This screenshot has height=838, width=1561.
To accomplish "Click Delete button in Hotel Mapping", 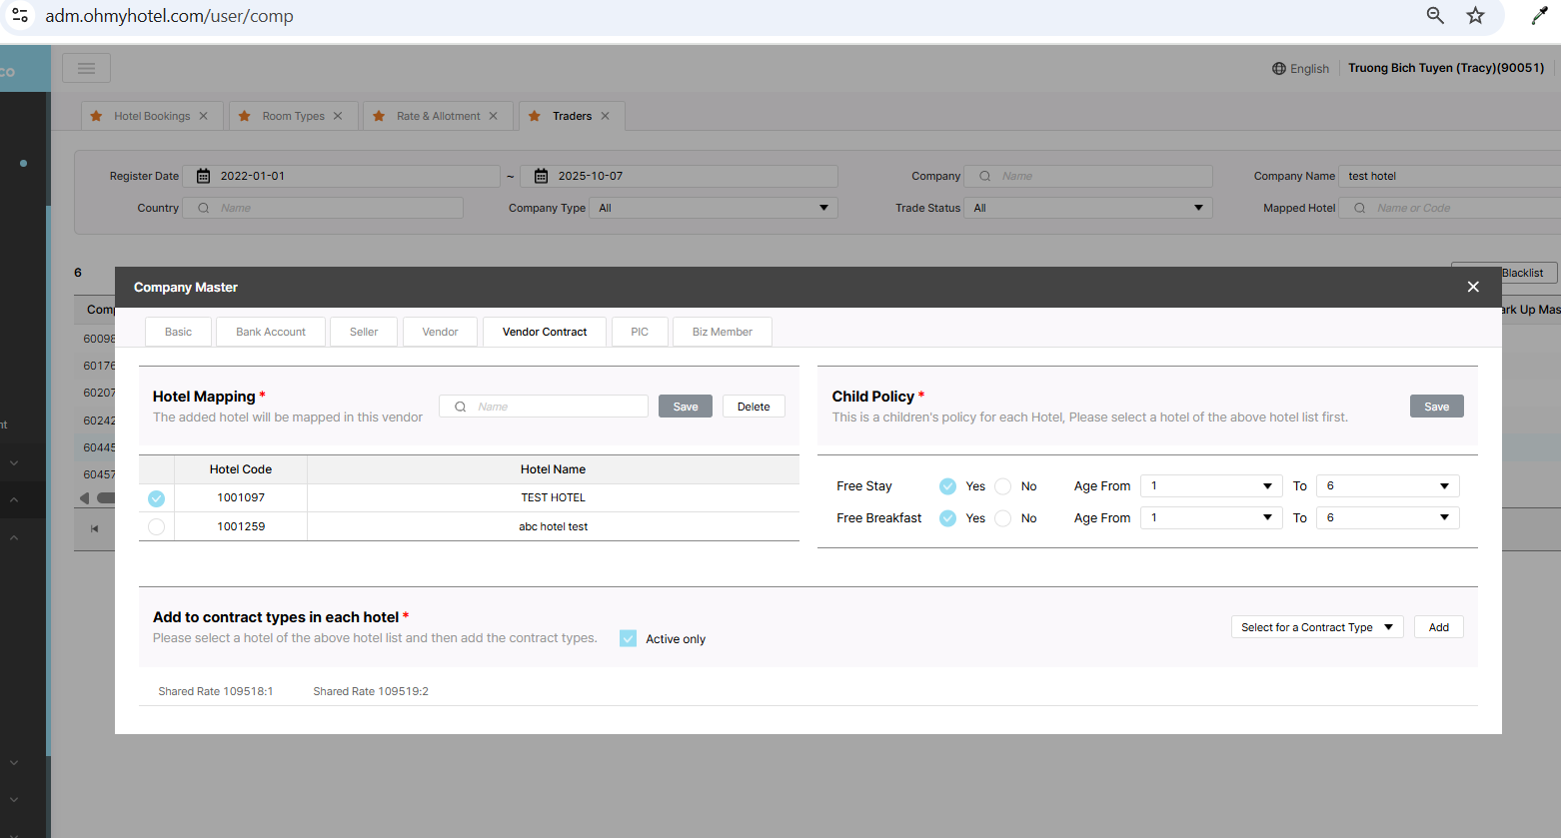I will coord(753,407).
